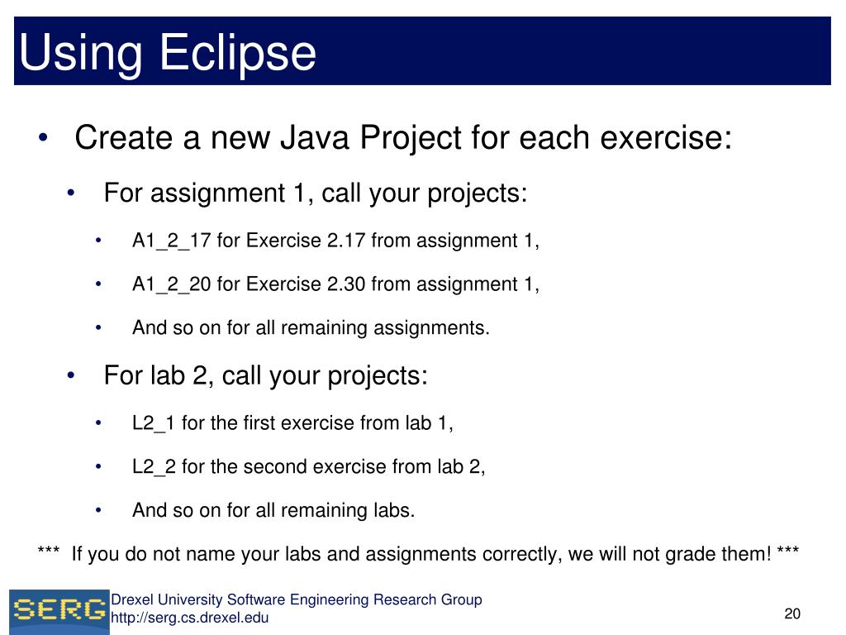Click And so on for all remaining assignments
The width and height of the screenshot is (846, 635).
pos(311,327)
